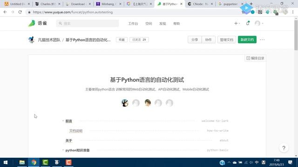The height and width of the screenshot is (167, 298).
Task: Click the site padlock icon
Action: tap(29, 12)
